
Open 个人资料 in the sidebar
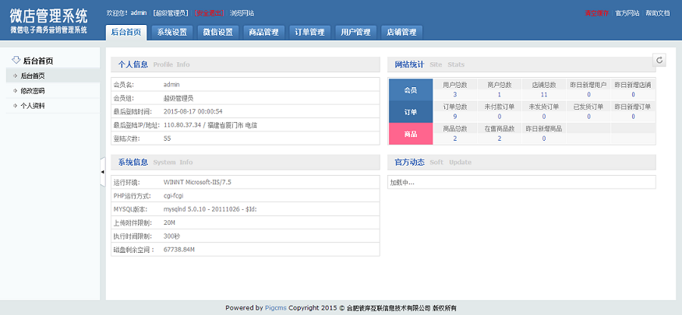(x=33, y=105)
